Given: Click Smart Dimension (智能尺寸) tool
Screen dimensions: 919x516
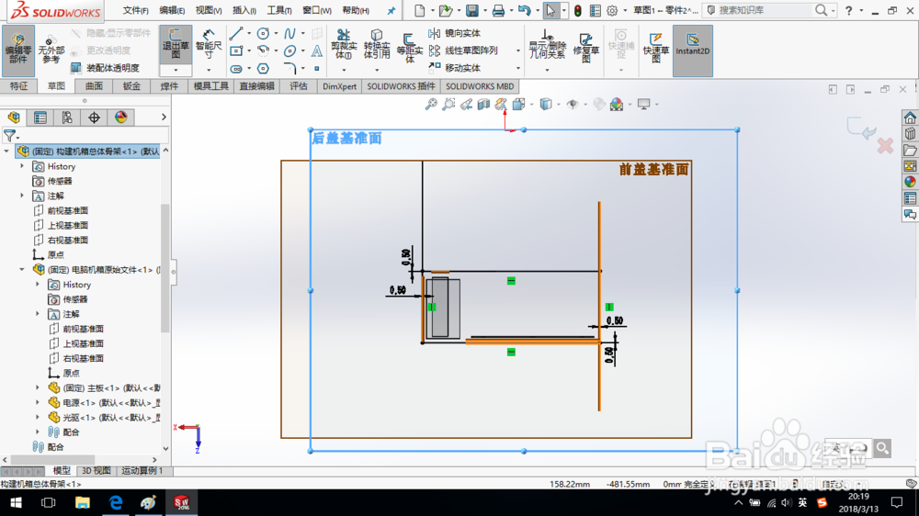Looking at the screenshot, I should (209, 44).
